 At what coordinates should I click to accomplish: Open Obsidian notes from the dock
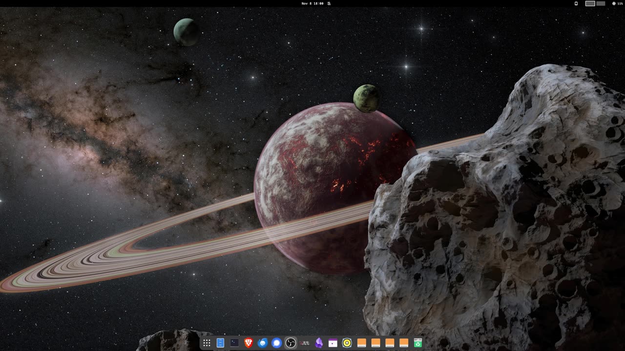[319, 343]
